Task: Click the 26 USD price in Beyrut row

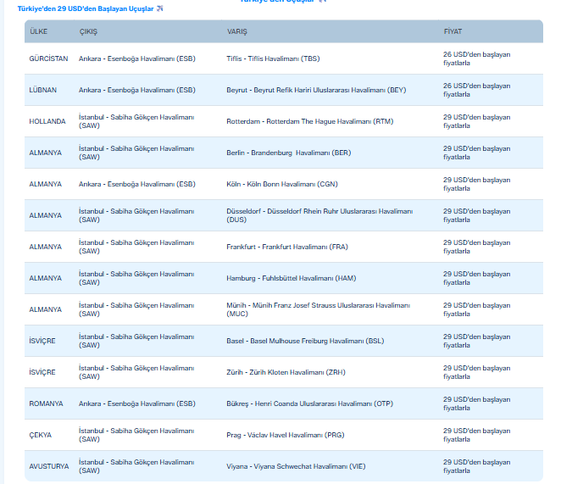Action: [x=476, y=90]
